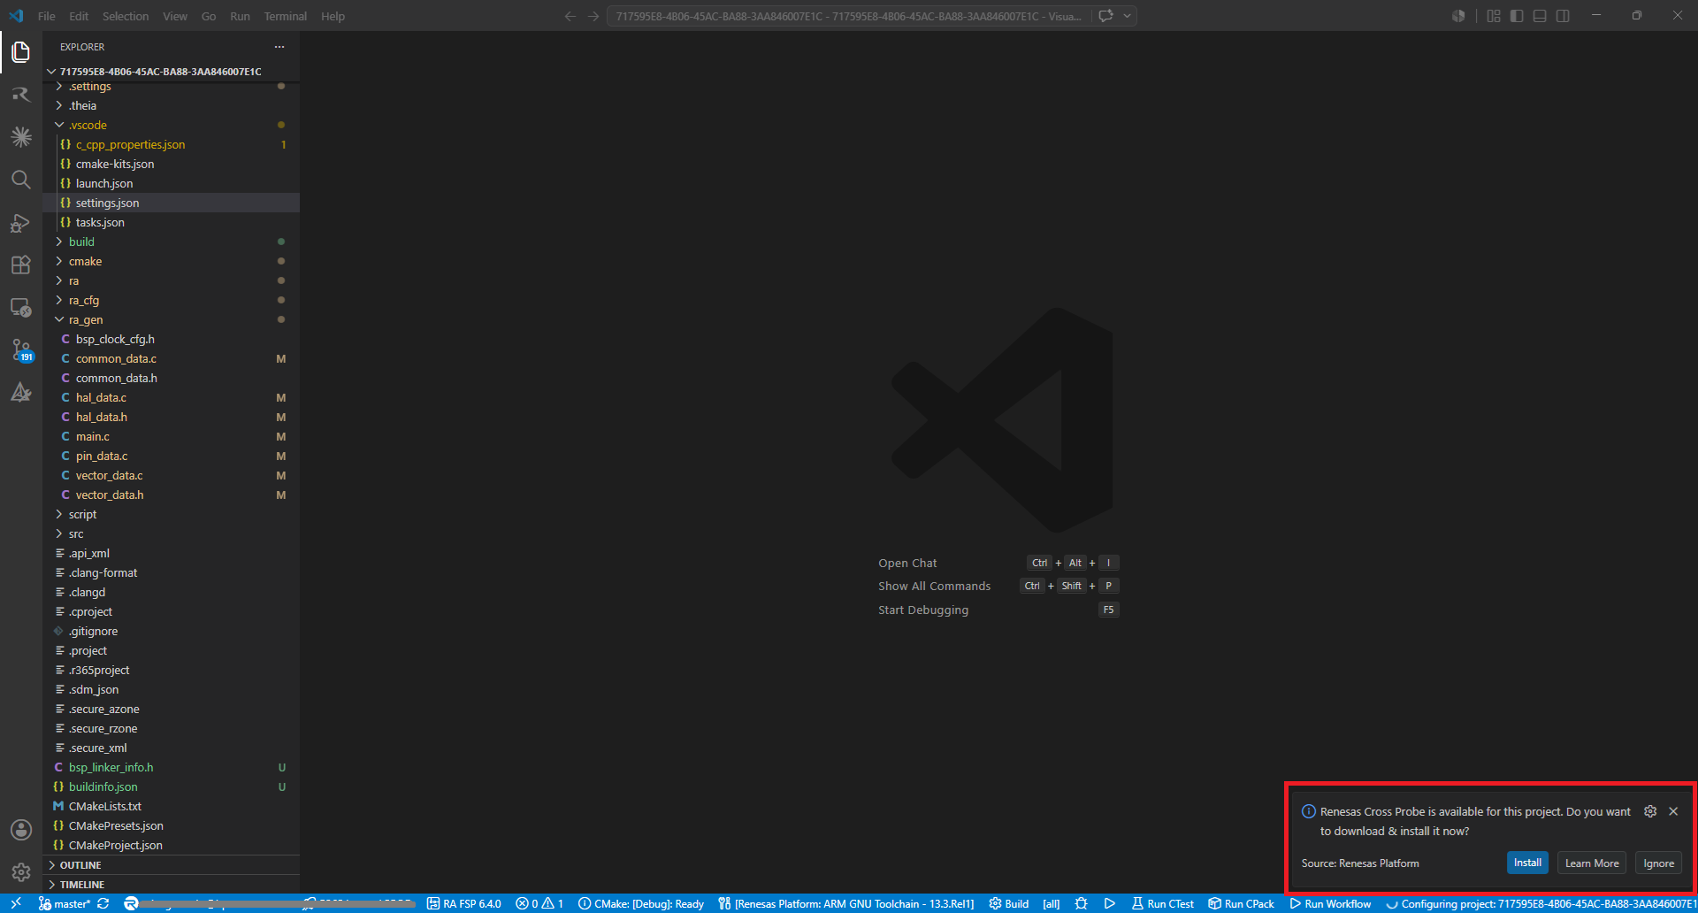Open the Search view in activity bar

(21, 180)
